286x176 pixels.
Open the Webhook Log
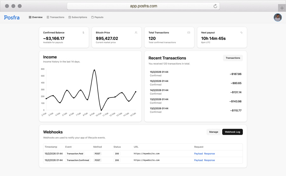click(x=232, y=132)
